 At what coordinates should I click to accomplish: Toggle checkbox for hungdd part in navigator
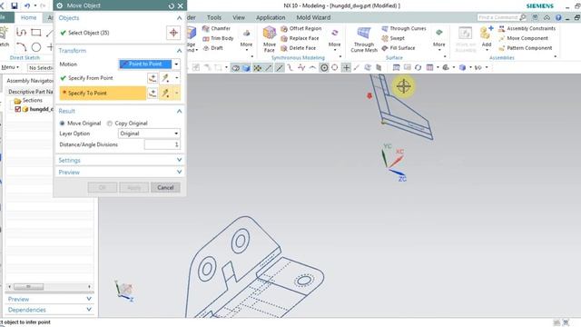pyautogui.click(x=17, y=109)
